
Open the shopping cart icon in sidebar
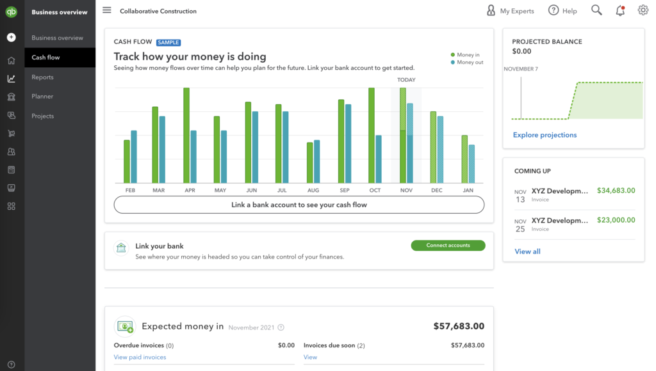[11, 134]
